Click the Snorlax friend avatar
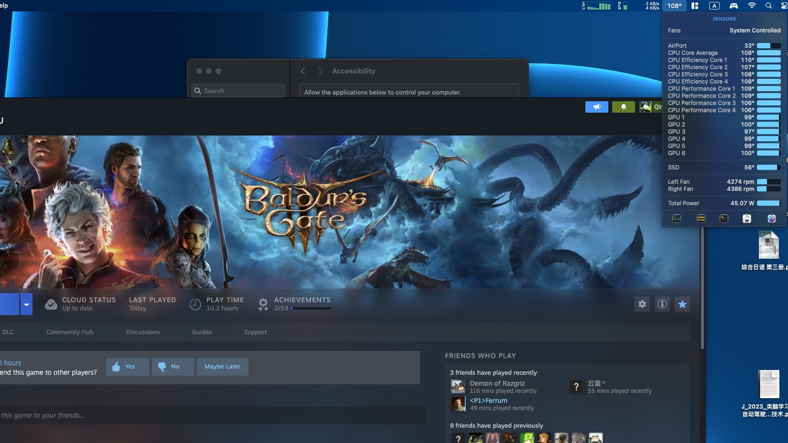This screenshot has height=443, width=788. pyautogui.click(x=596, y=438)
